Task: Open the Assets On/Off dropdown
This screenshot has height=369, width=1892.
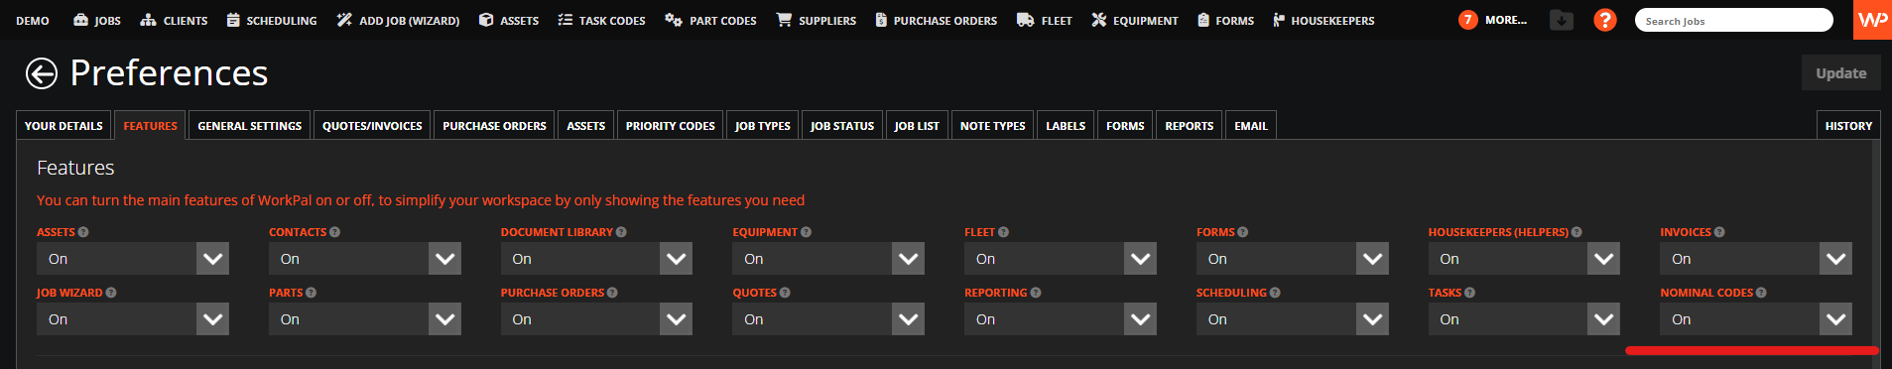Action: coord(133,259)
